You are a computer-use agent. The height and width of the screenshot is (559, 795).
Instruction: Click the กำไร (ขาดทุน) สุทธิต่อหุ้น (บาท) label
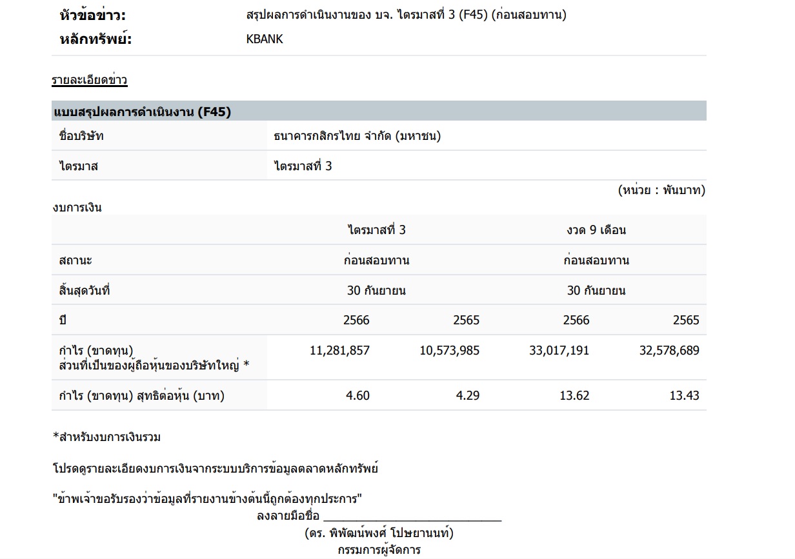pos(141,395)
